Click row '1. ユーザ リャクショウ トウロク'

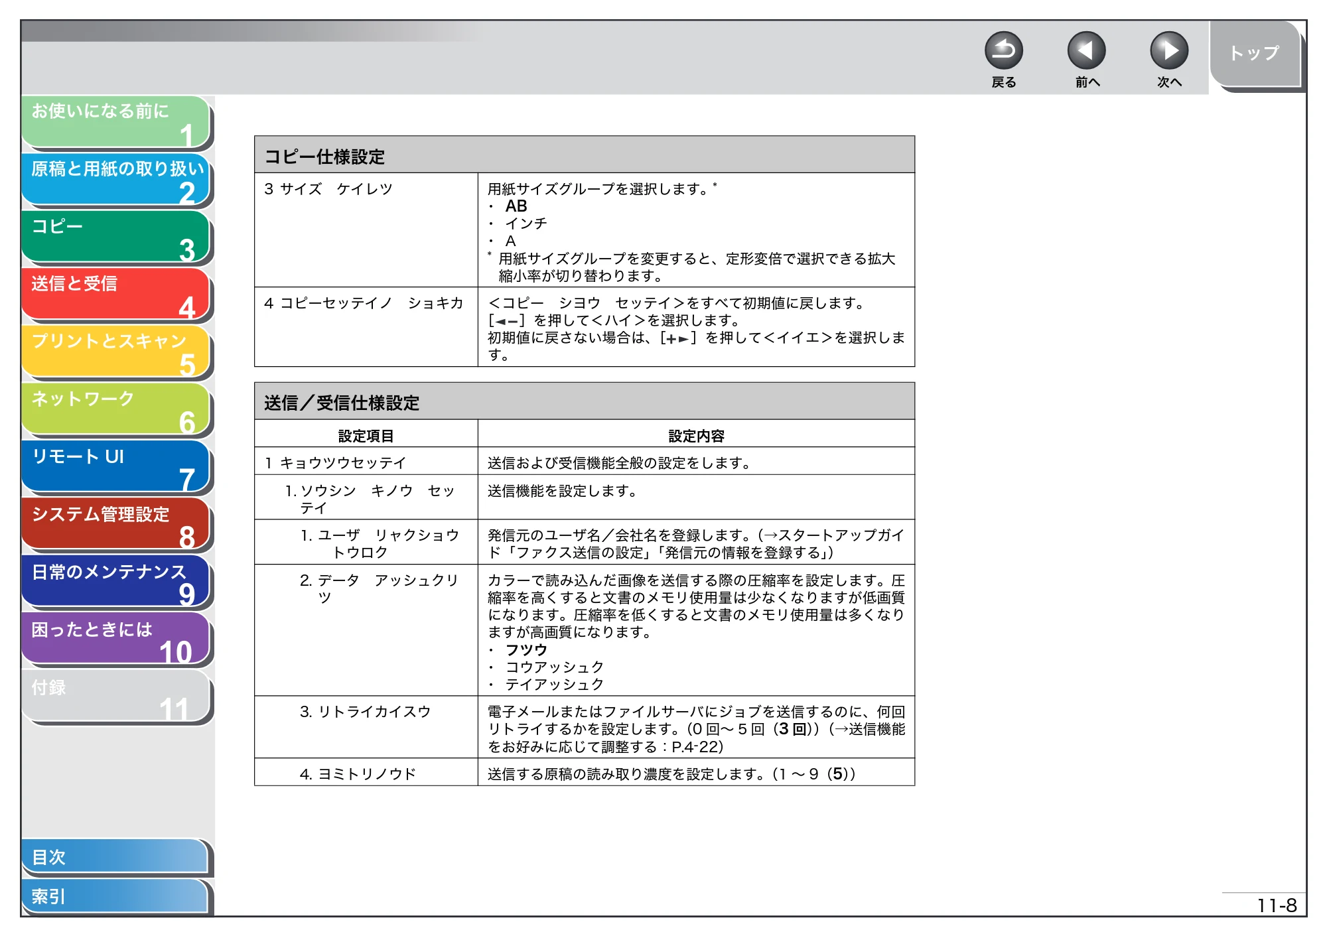(x=584, y=543)
